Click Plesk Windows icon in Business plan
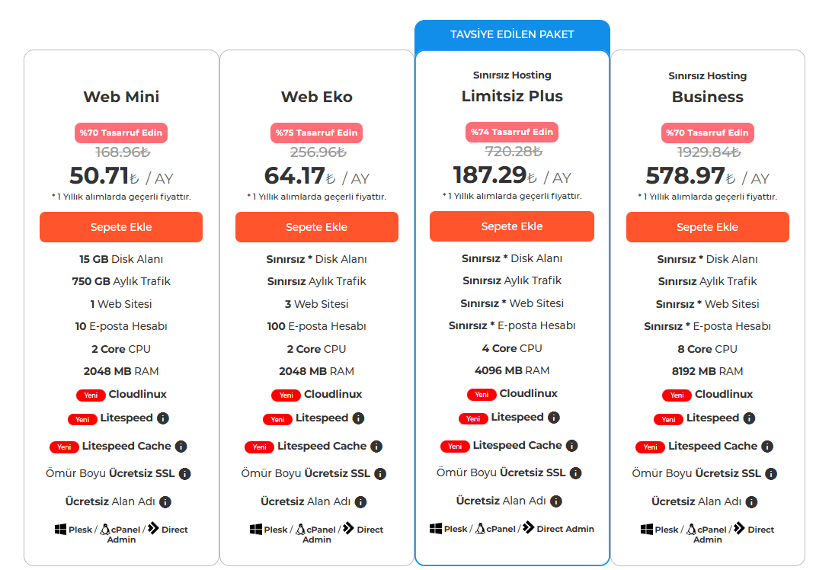This screenshot has width=832, height=570. coord(647,529)
